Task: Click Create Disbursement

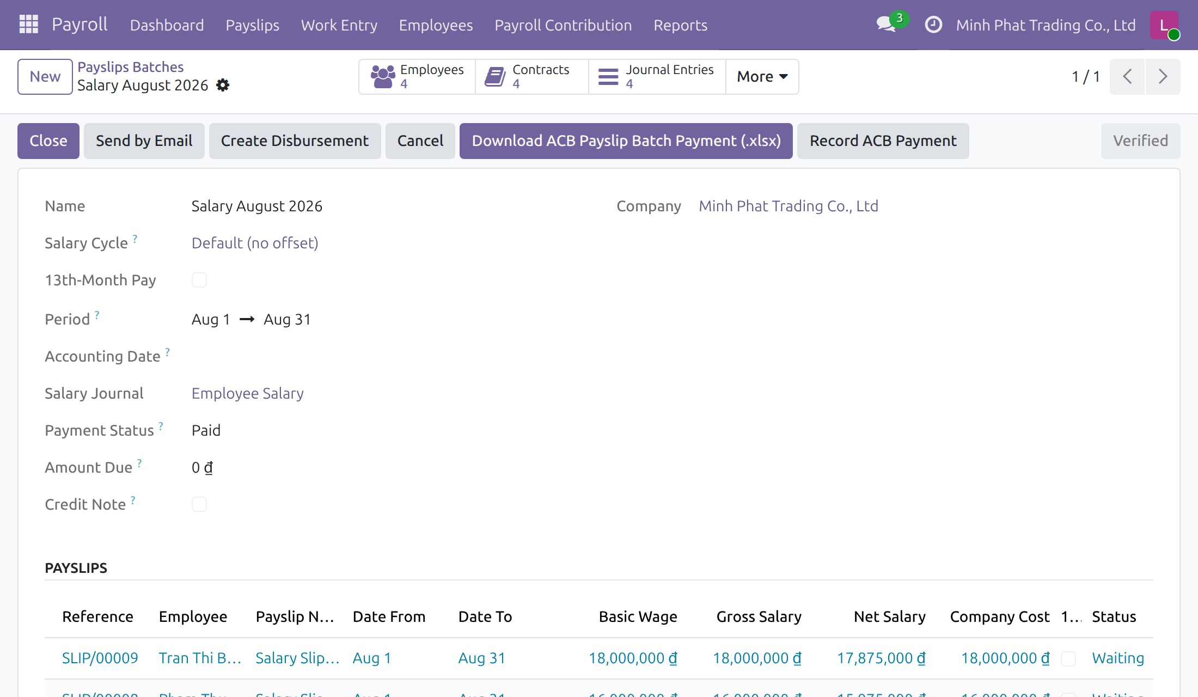Action: [x=295, y=141]
